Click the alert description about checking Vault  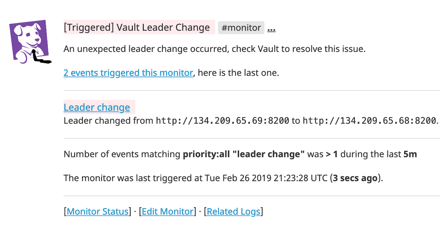point(215,49)
